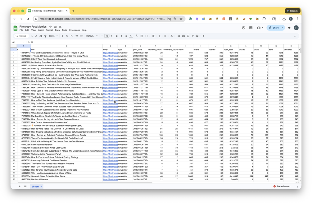Show all comments via the speech bubble
Screen dimensions: 312x203
pyautogui.click(x=251, y=28)
